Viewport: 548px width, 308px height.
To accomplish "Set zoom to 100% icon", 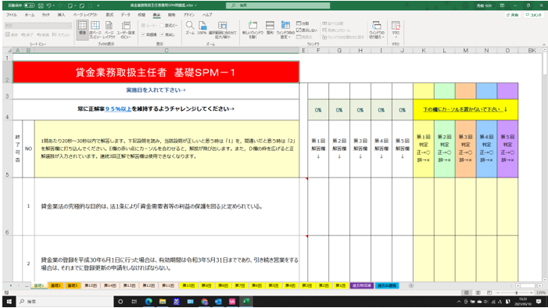I will click(202, 28).
